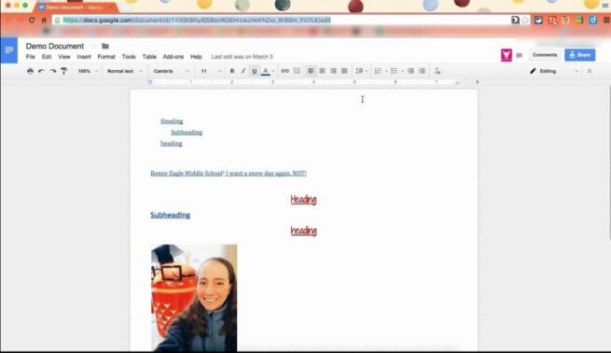The height and width of the screenshot is (353, 611).
Task: Select the paint format tool
Action: pyautogui.click(x=64, y=71)
